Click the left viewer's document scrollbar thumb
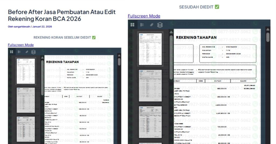The image size is (276, 144). tap(119, 62)
